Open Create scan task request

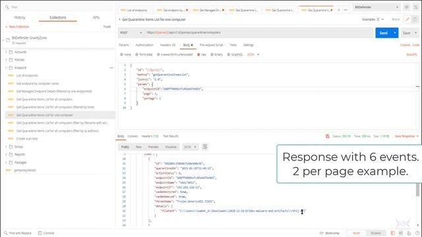coord(27,139)
